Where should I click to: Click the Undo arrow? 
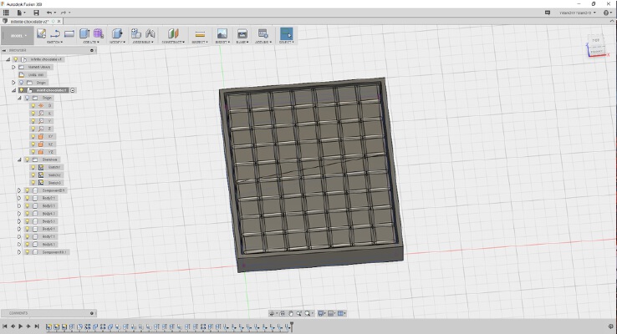(49, 13)
